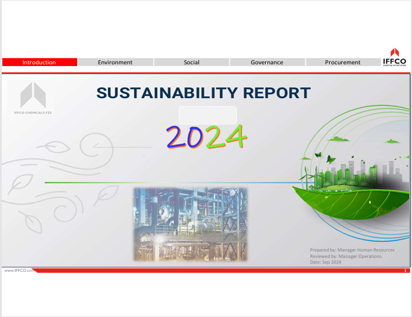412x317 pixels.
Task: Click the page number 1 in footer
Action: point(404,271)
